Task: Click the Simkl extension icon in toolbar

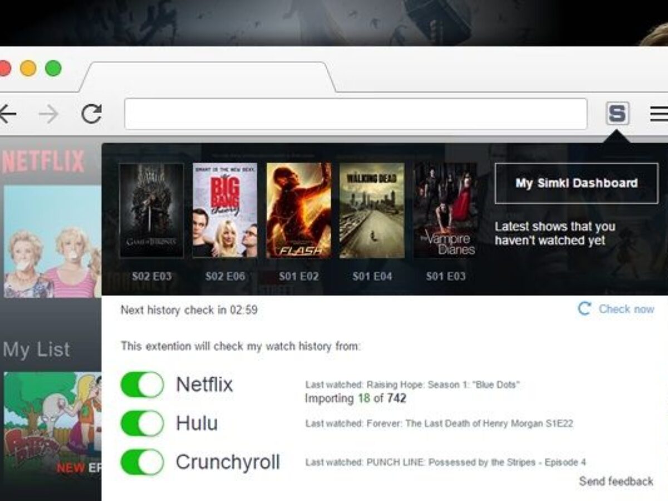Action: pyautogui.click(x=617, y=114)
